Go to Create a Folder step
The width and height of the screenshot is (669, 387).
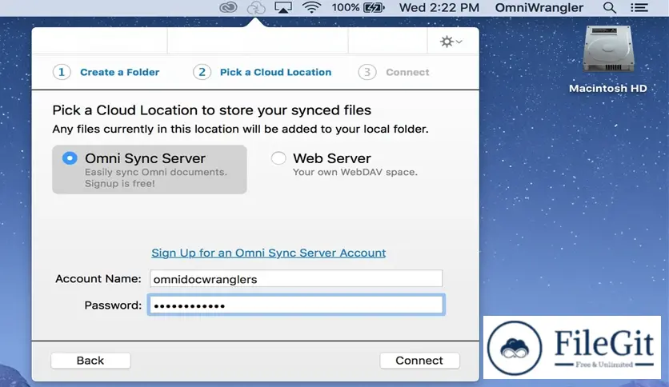(119, 72)
